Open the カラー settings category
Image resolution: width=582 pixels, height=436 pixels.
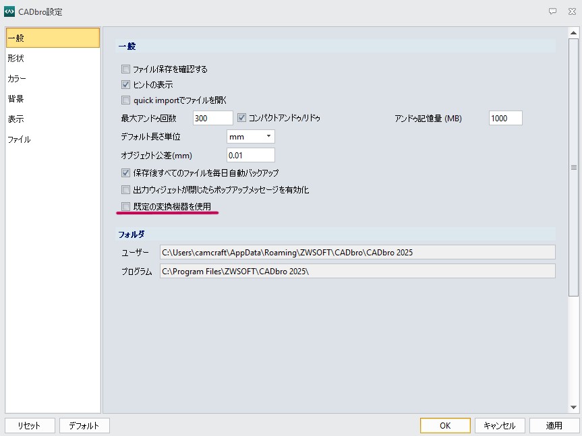tap(53, 79)
